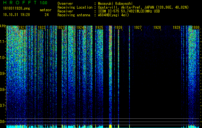Click the meteor count 24
This screenshot has height=128, width=202.
pos(47,15)
